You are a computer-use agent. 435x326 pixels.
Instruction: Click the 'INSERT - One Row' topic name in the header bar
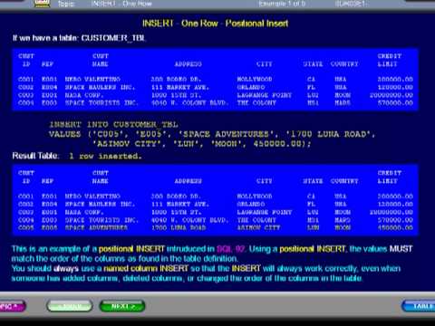tap(121, 4)
